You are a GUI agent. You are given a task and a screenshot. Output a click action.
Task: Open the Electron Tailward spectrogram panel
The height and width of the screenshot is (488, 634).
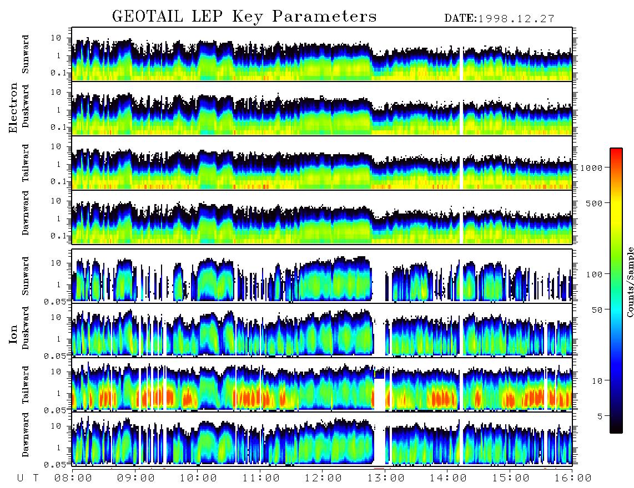(x=322, y=163)
